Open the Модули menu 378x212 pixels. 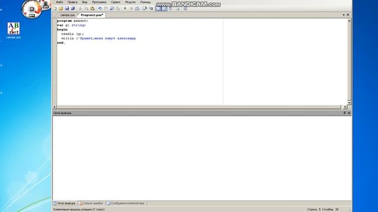(x=130, y=2)
